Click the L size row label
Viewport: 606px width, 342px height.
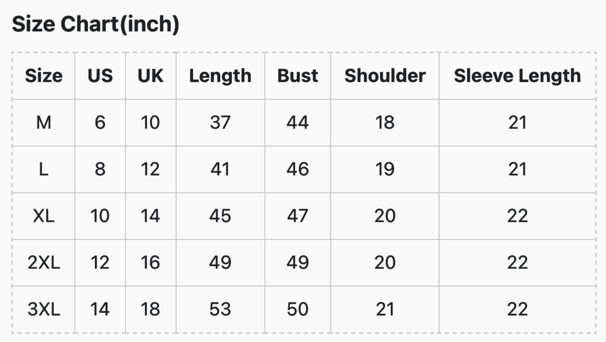(x=44, y=169)
